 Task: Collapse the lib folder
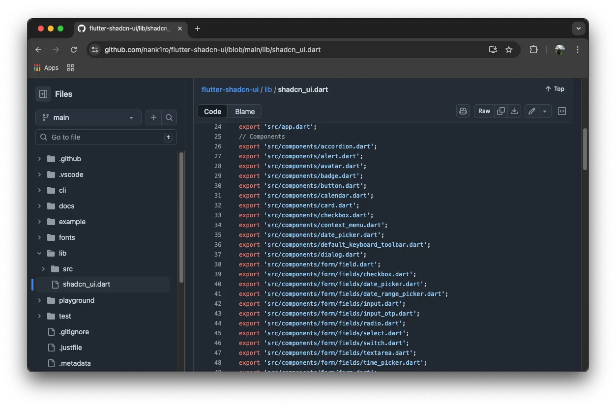(39, 253)
